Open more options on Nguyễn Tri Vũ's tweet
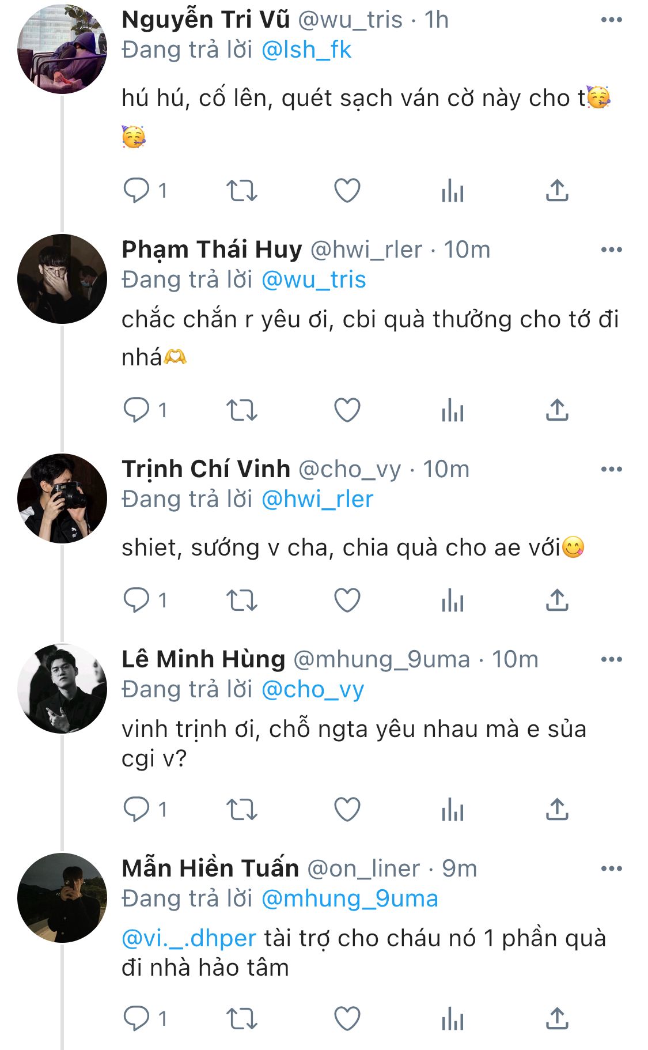The height and width of the screenshot is (1050, 648). [x=611, y=20]
